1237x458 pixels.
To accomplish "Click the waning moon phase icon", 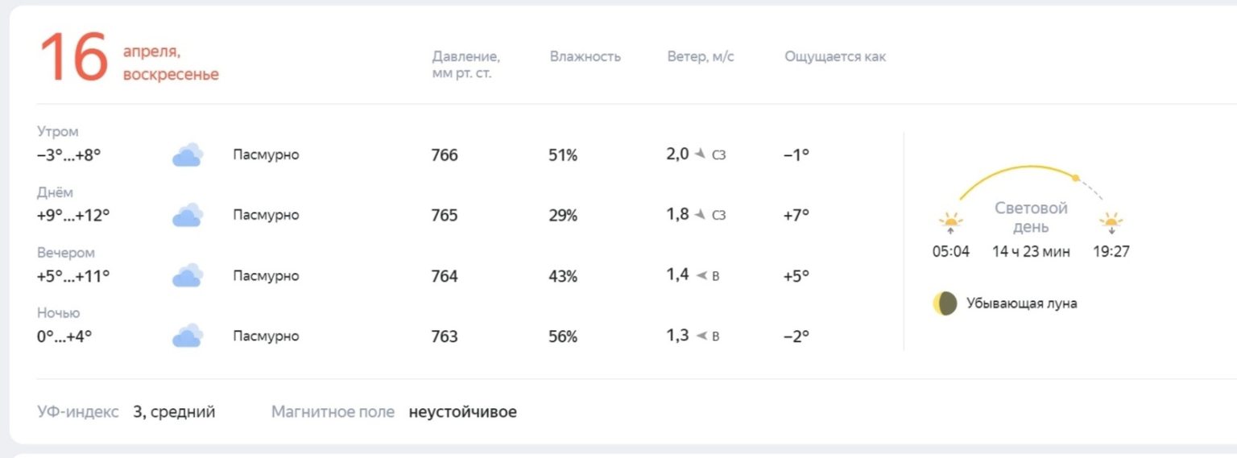I will pos(945,303).
